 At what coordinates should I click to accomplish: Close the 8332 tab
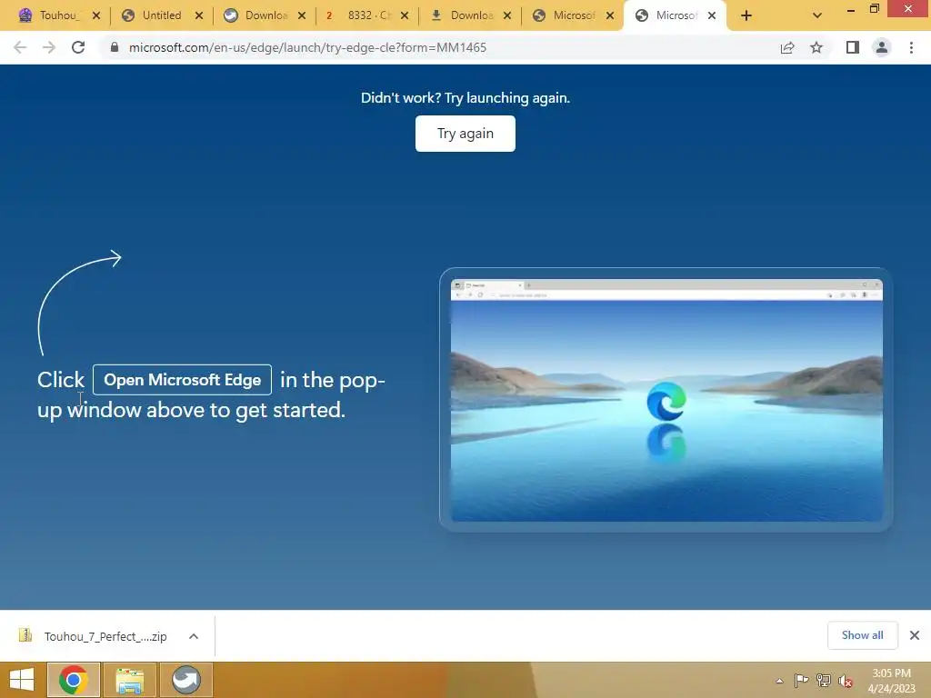click(405, 15)
